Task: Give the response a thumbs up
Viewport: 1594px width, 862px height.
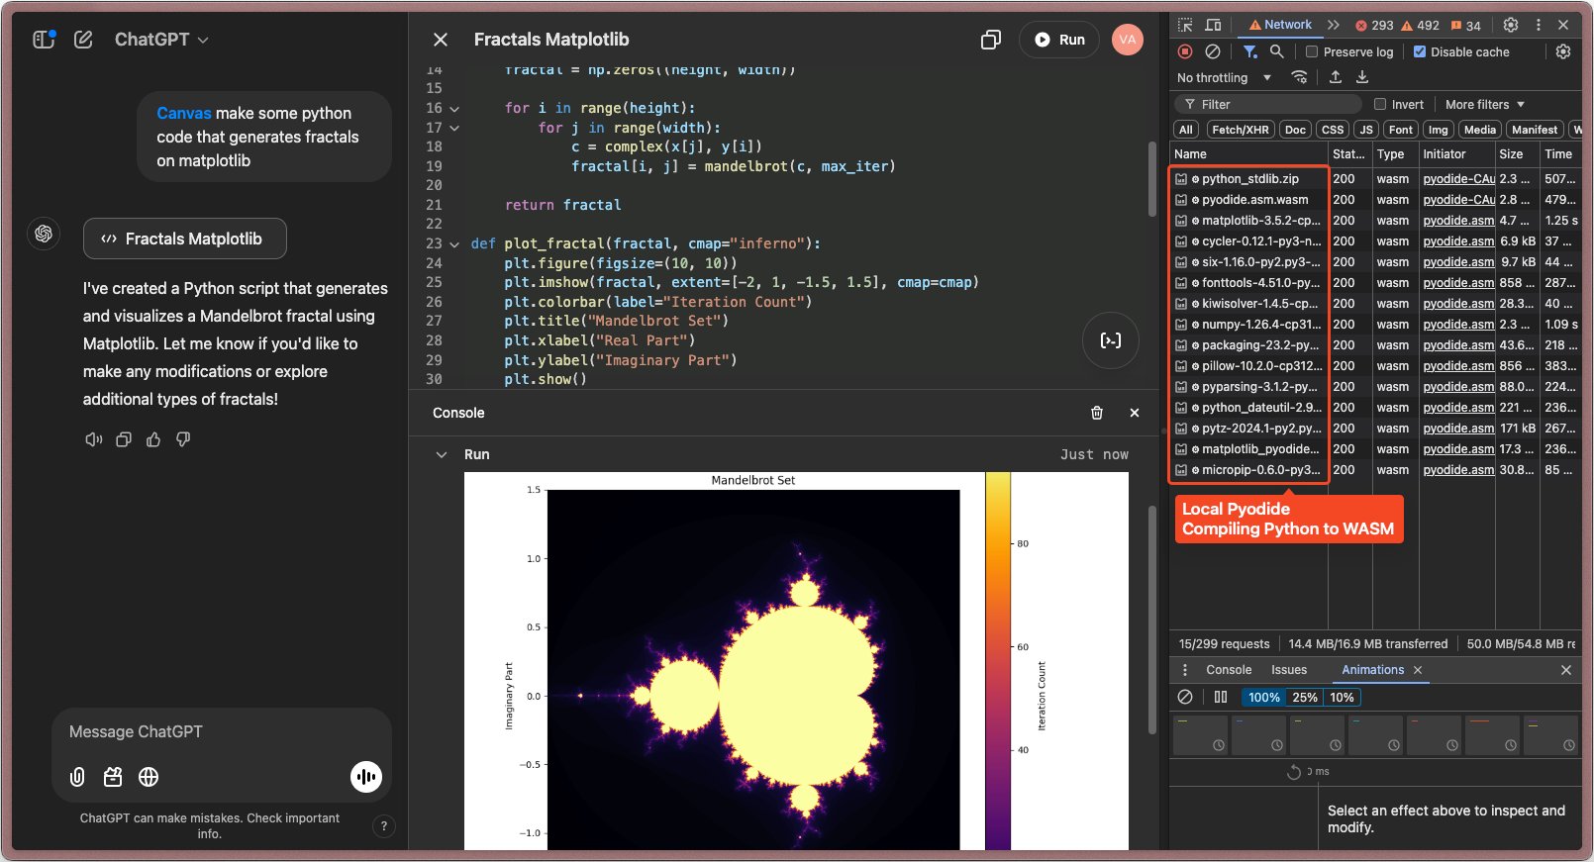Action: click(x=153, y=439)
